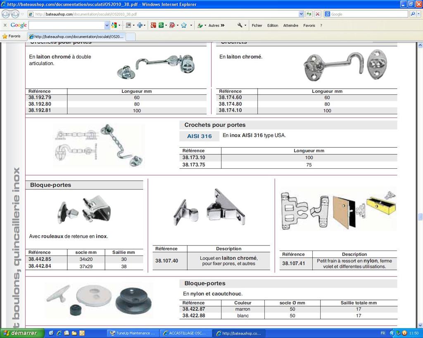Launch Internet Explorer from quick launch
Image resolution: width=423 pixels, height=338 pixels.
59,333
